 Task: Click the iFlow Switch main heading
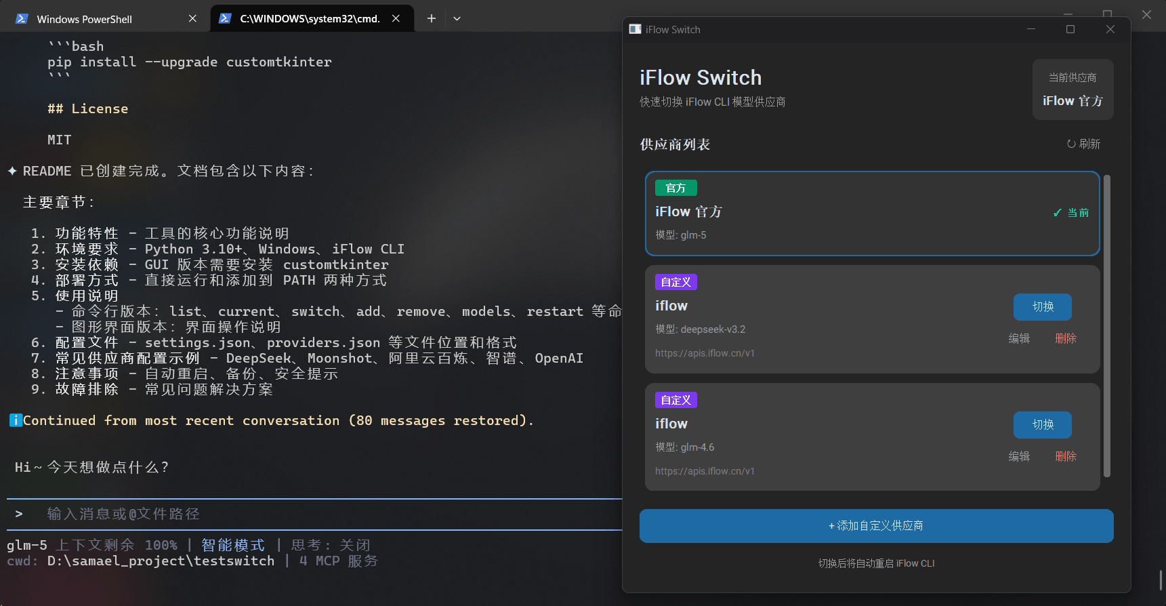click(x=701, y=78)
